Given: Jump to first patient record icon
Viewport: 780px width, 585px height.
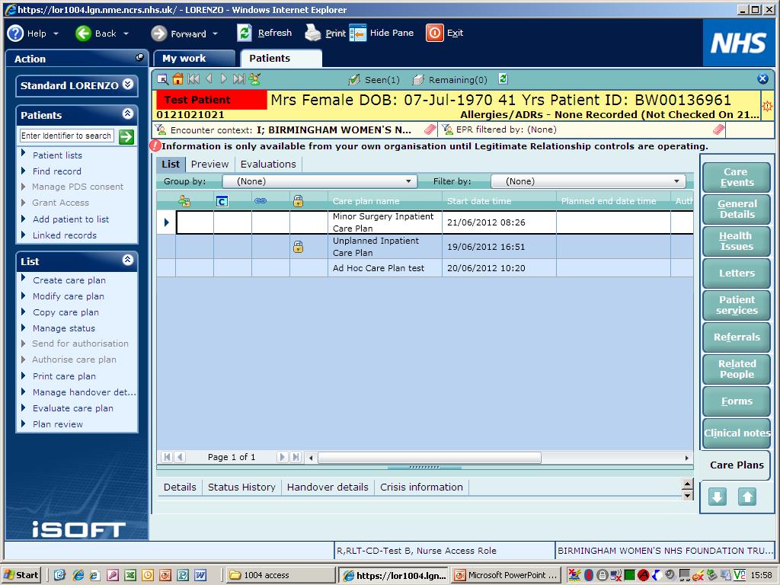Looking at the screenshot, I should pyautogui.click(x=193, y=78).
